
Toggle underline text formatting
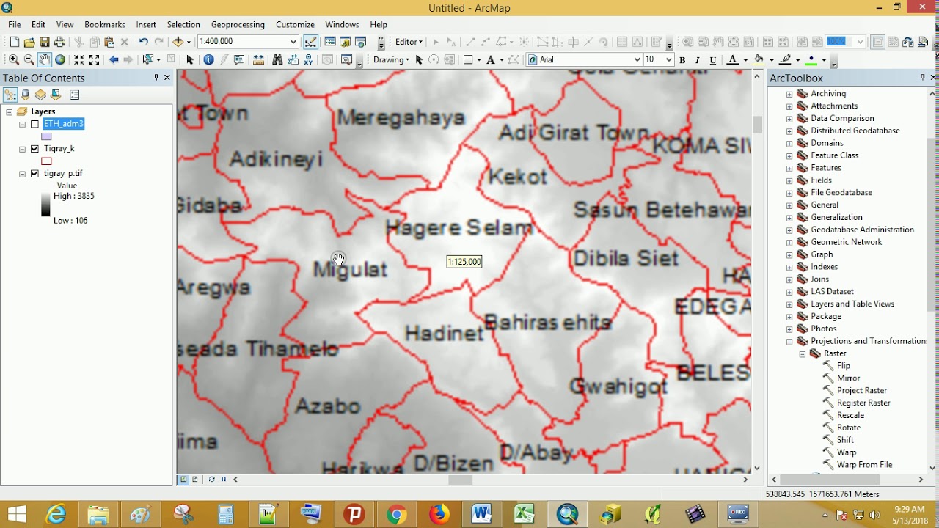713,60
